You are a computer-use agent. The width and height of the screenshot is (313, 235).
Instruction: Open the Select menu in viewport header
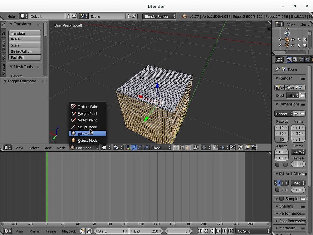coord(34,148)
